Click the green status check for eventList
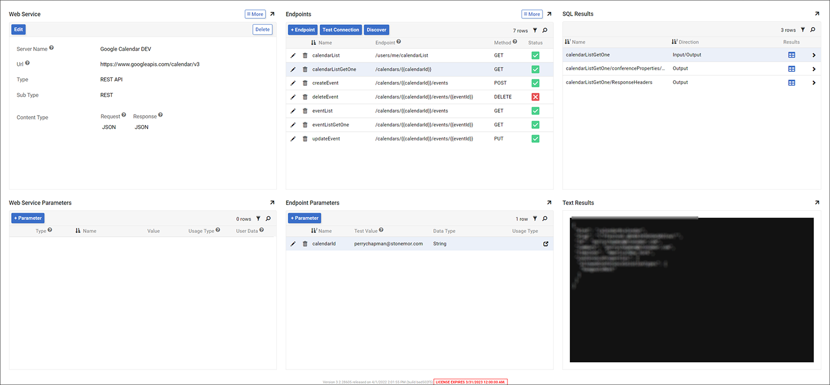 click(x=535, y=111)
